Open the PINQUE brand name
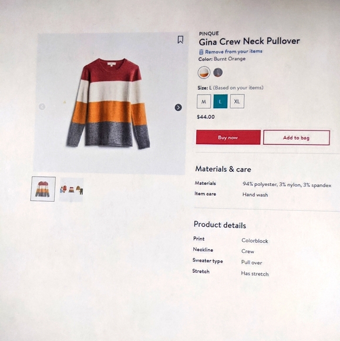The height and width of the screenshot is (341, 340). [209, 34]
